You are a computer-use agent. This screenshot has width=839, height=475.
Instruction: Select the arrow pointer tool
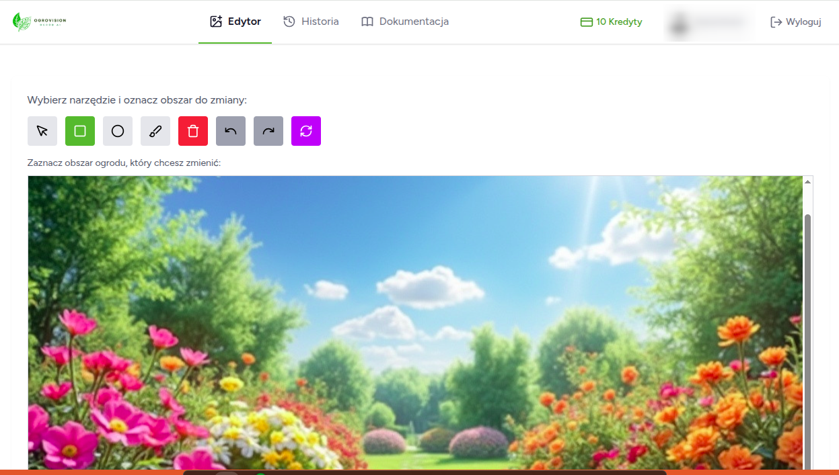coord(42,131)
